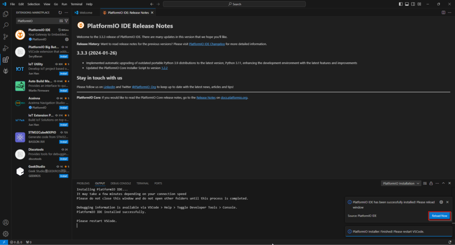Open notifications bell in status bar

pos(450,242)
